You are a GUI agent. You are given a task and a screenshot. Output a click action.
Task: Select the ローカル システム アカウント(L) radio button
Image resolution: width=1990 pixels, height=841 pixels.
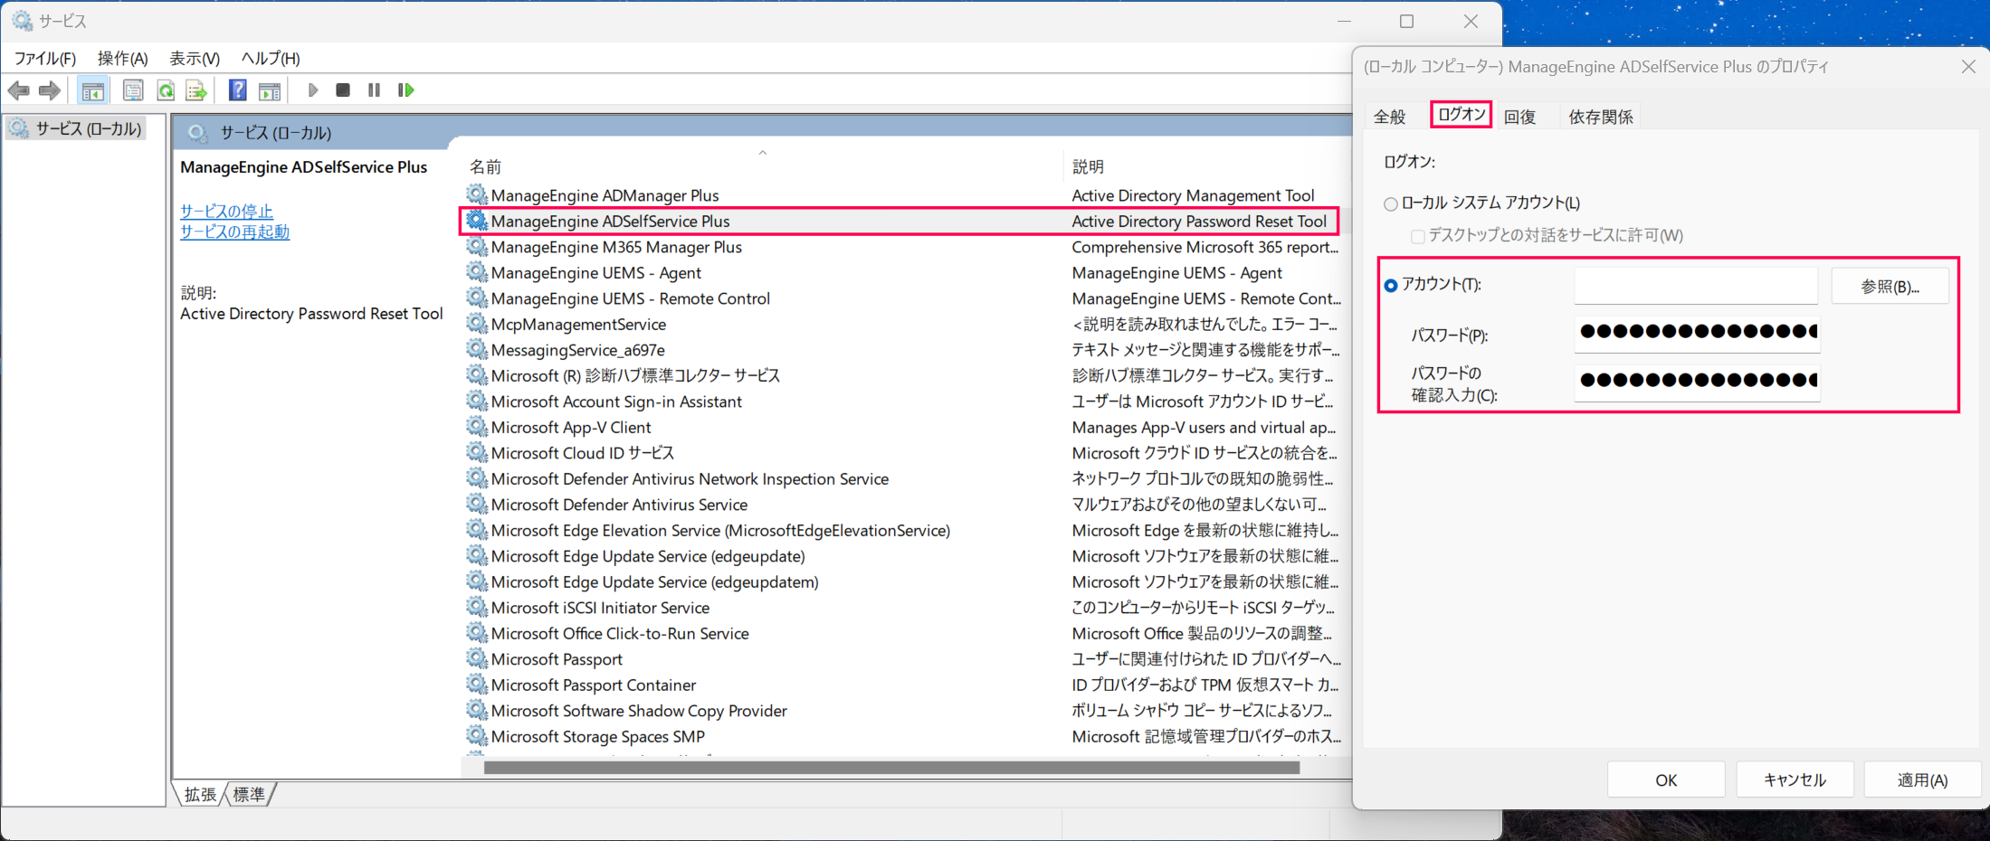point(1391,204)
